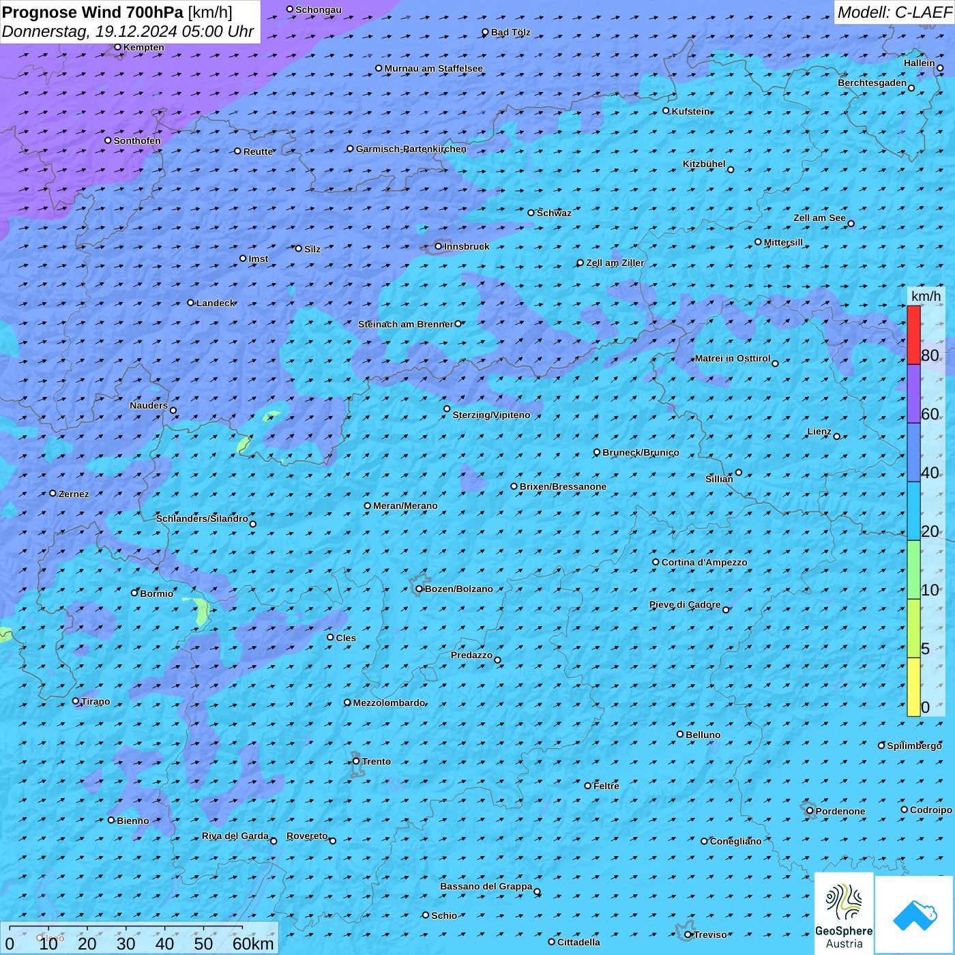Click the "Cortina d'Ampezzo" label
The image size is (955, 955).
pyautogui.click(x=704, y=562)
